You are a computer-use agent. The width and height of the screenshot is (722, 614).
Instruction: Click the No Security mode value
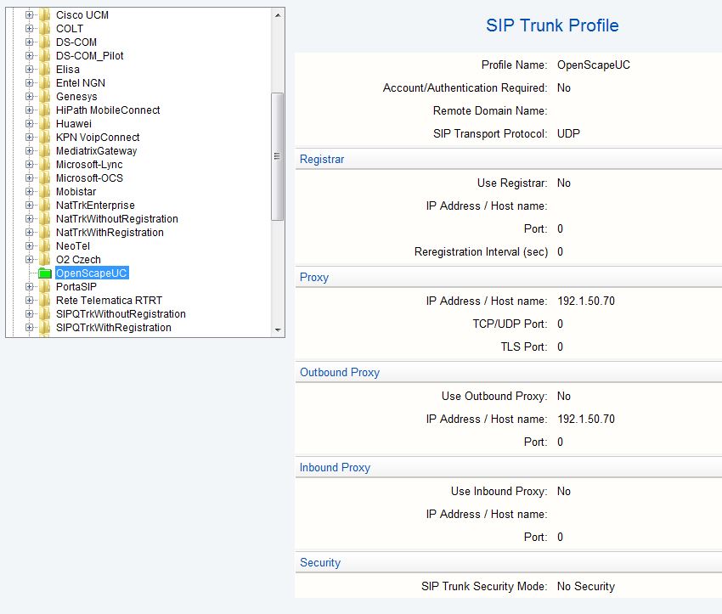pyautogui.click(x=586, y=586)
